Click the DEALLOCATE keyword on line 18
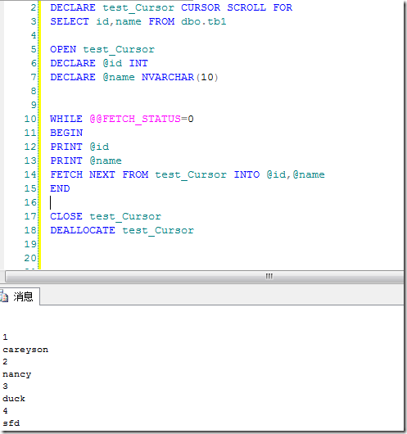The width and height of the screenshot is (407, 434). [x=83, y=230]
